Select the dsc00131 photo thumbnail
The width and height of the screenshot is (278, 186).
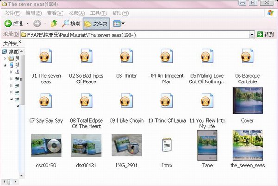86,145
